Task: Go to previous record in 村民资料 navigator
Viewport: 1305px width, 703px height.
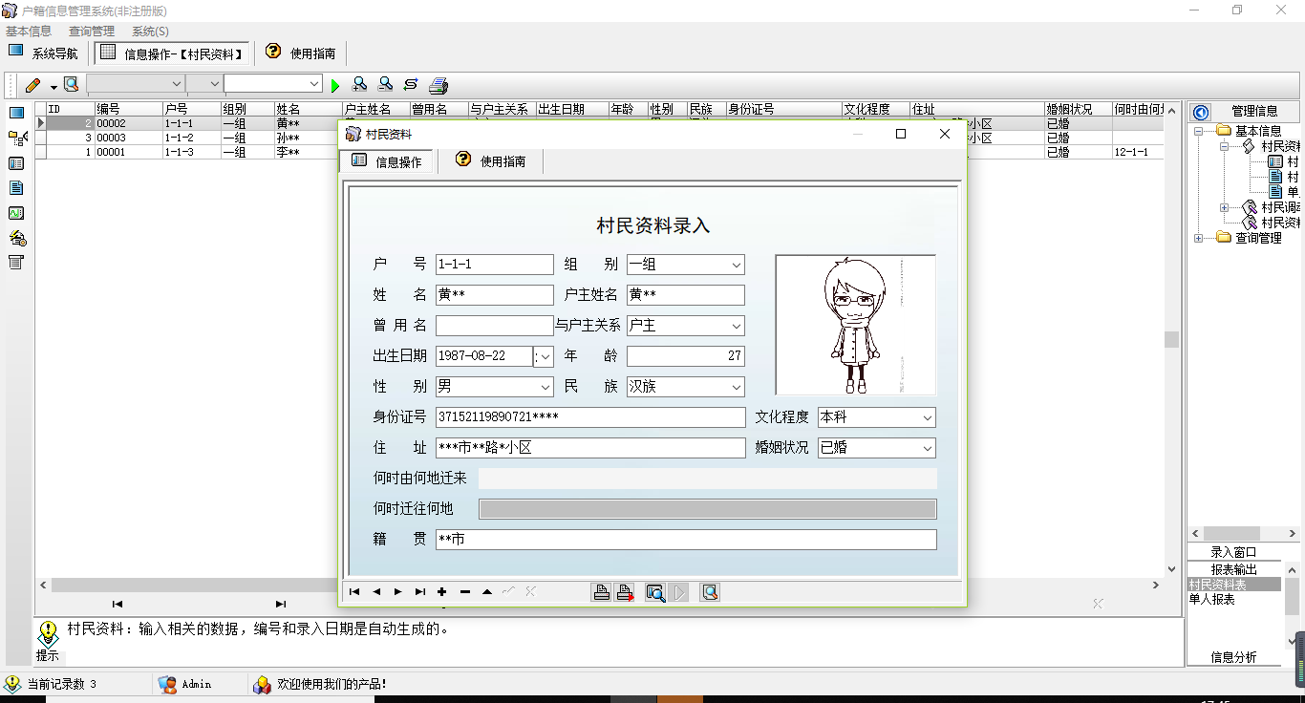Action: tap(376, 592)
